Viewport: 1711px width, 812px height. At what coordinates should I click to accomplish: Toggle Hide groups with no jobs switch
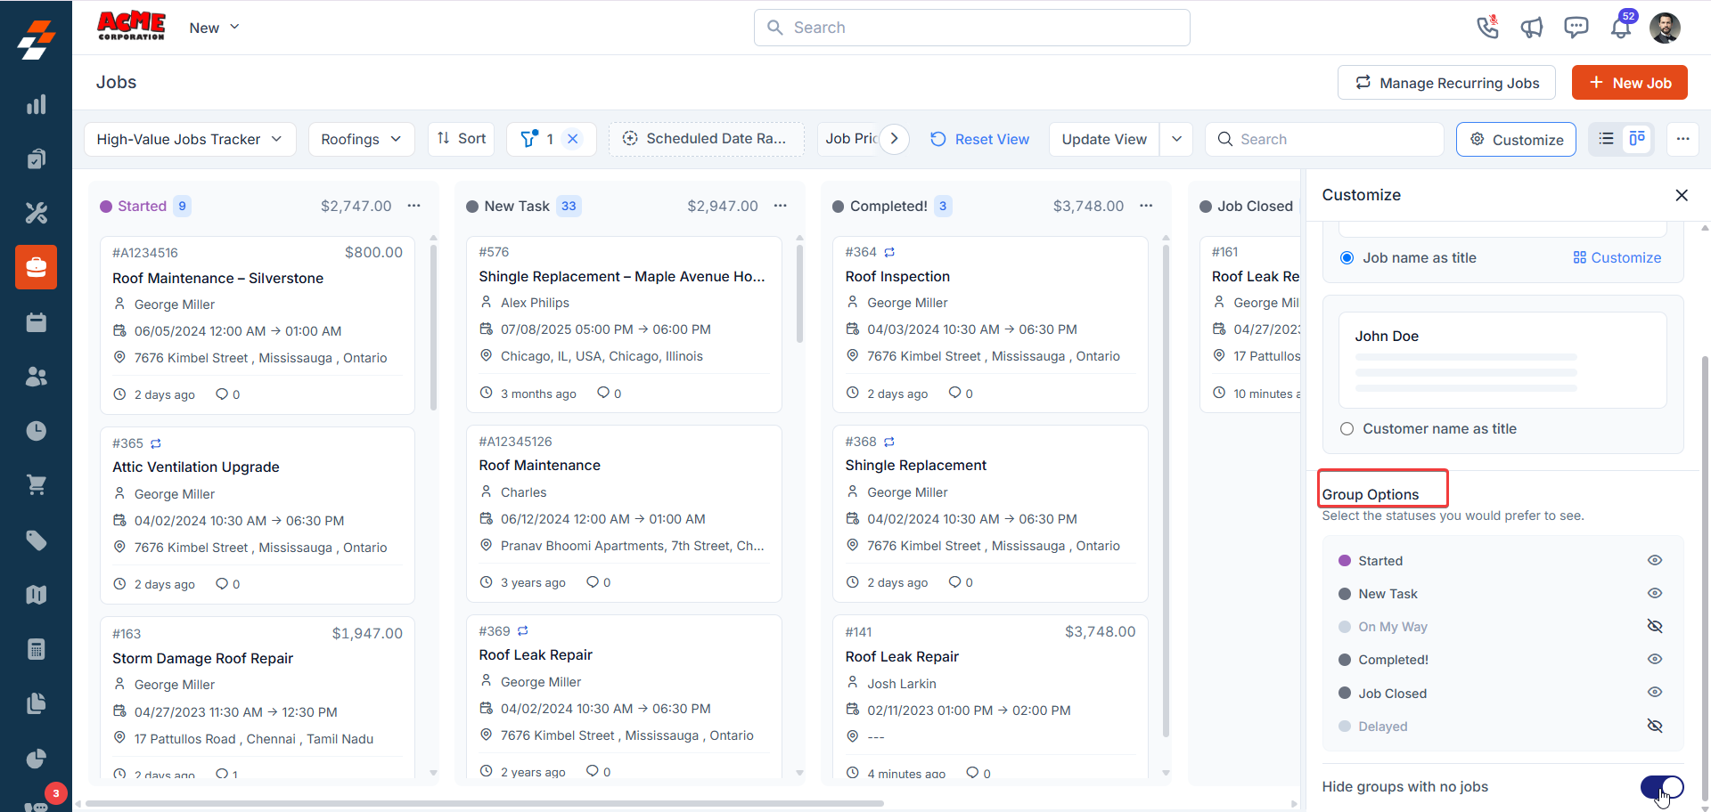pos(1662,787)
